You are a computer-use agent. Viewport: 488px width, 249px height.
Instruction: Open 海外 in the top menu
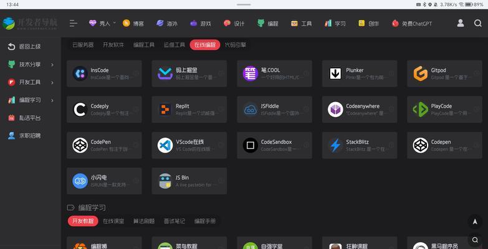167,23
